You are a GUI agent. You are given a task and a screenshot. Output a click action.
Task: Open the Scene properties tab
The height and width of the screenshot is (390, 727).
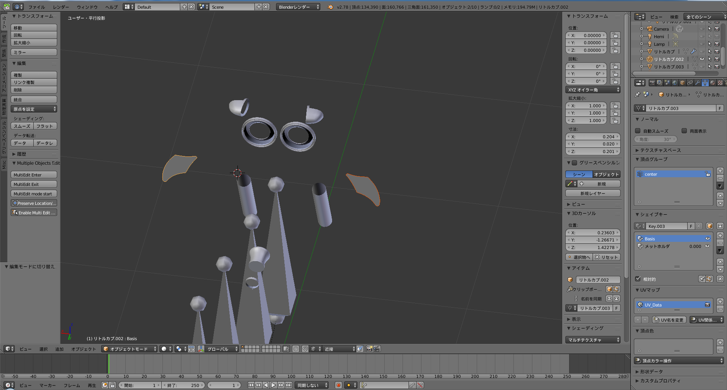pyautogui.click(x=667, y=83)
